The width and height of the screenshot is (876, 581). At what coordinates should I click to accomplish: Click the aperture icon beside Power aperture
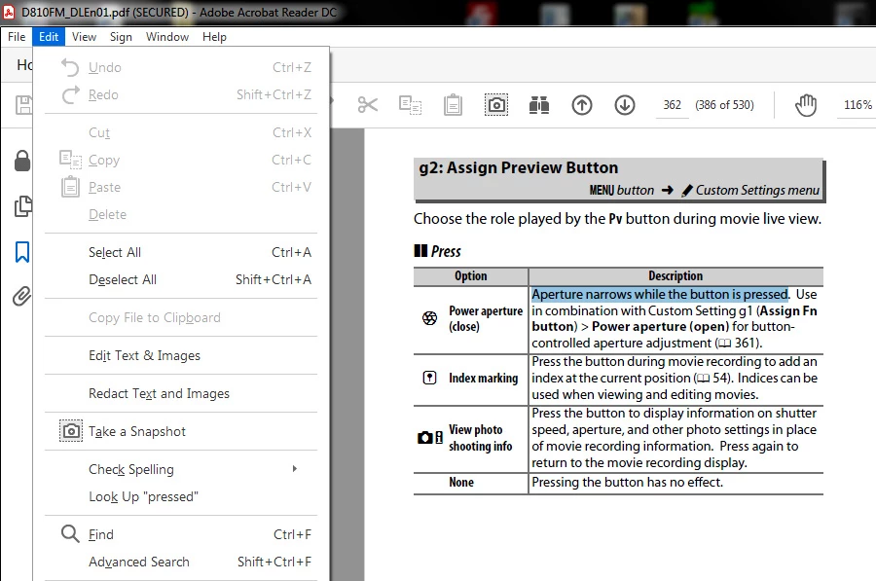coord(429,318)
